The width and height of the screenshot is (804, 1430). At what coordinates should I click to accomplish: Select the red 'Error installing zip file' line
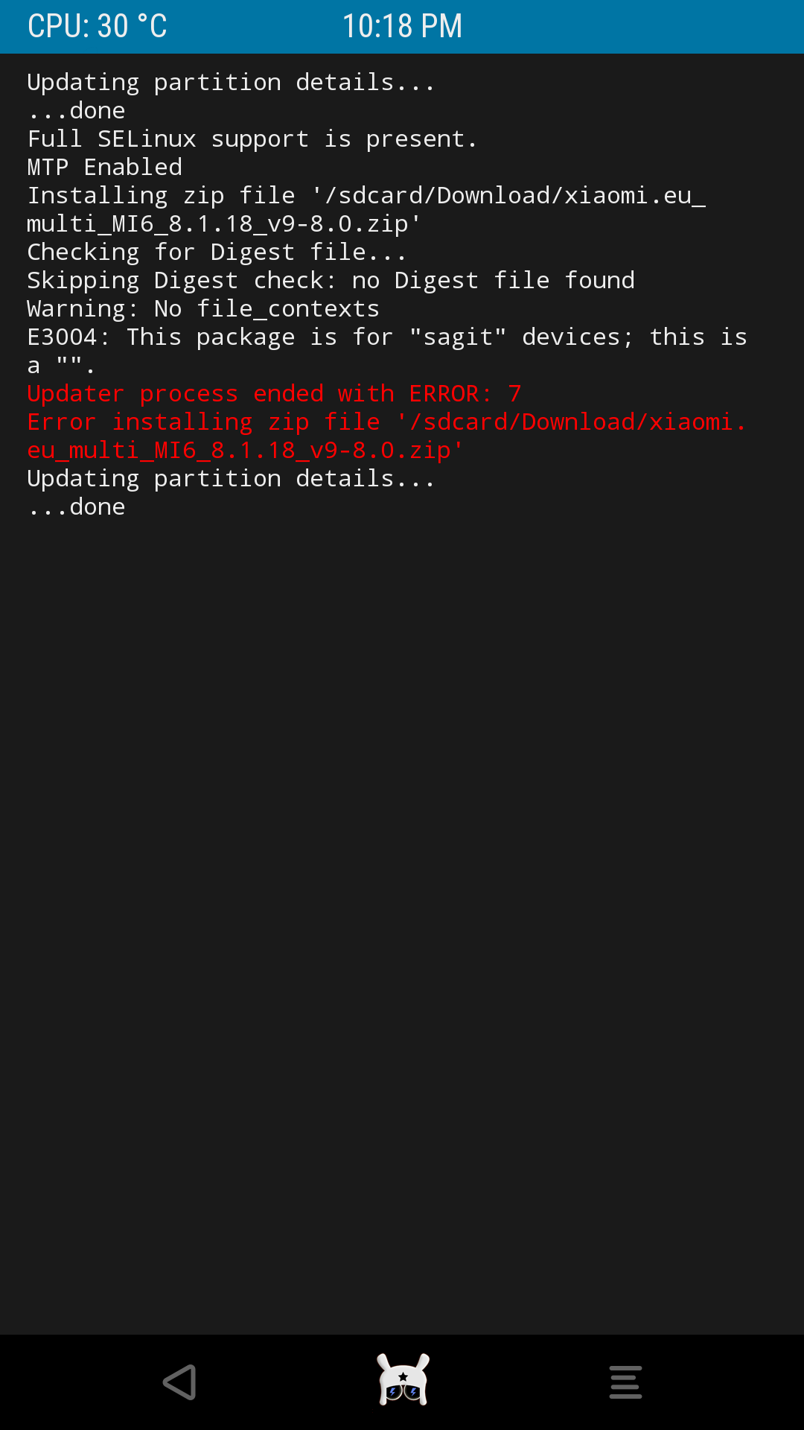(x=386, y=436)
